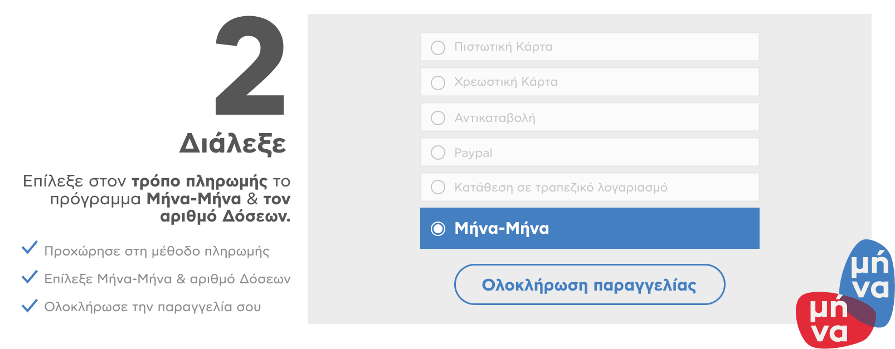Image resolution: width=895 pixels, height=349 pixels.
Task: Click checkmark beside Επίλεξε Μήνα-Μήνα & αριθμό Δόσεων
Action: [29, 277]
